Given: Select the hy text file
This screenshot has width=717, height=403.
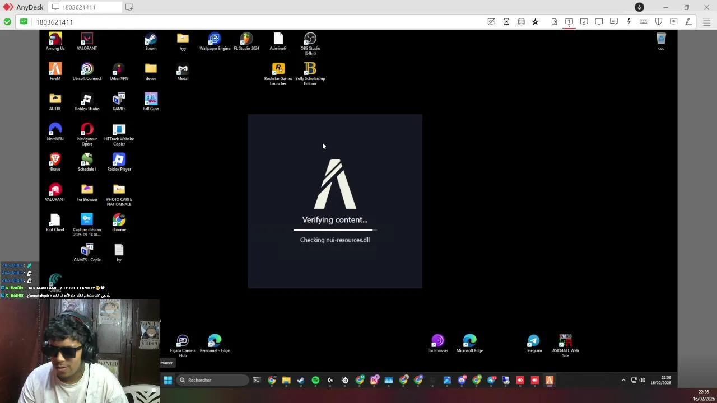Looking at the screenshot, I should point(119,254).
